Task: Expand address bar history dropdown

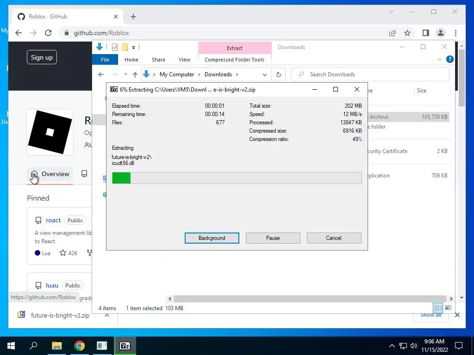Action: coord(264,74)
